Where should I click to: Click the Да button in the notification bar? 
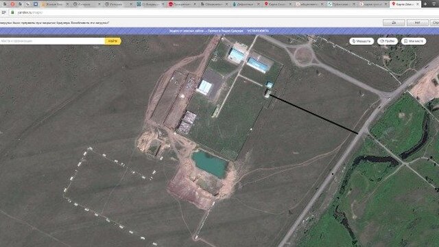coord(394,23)
